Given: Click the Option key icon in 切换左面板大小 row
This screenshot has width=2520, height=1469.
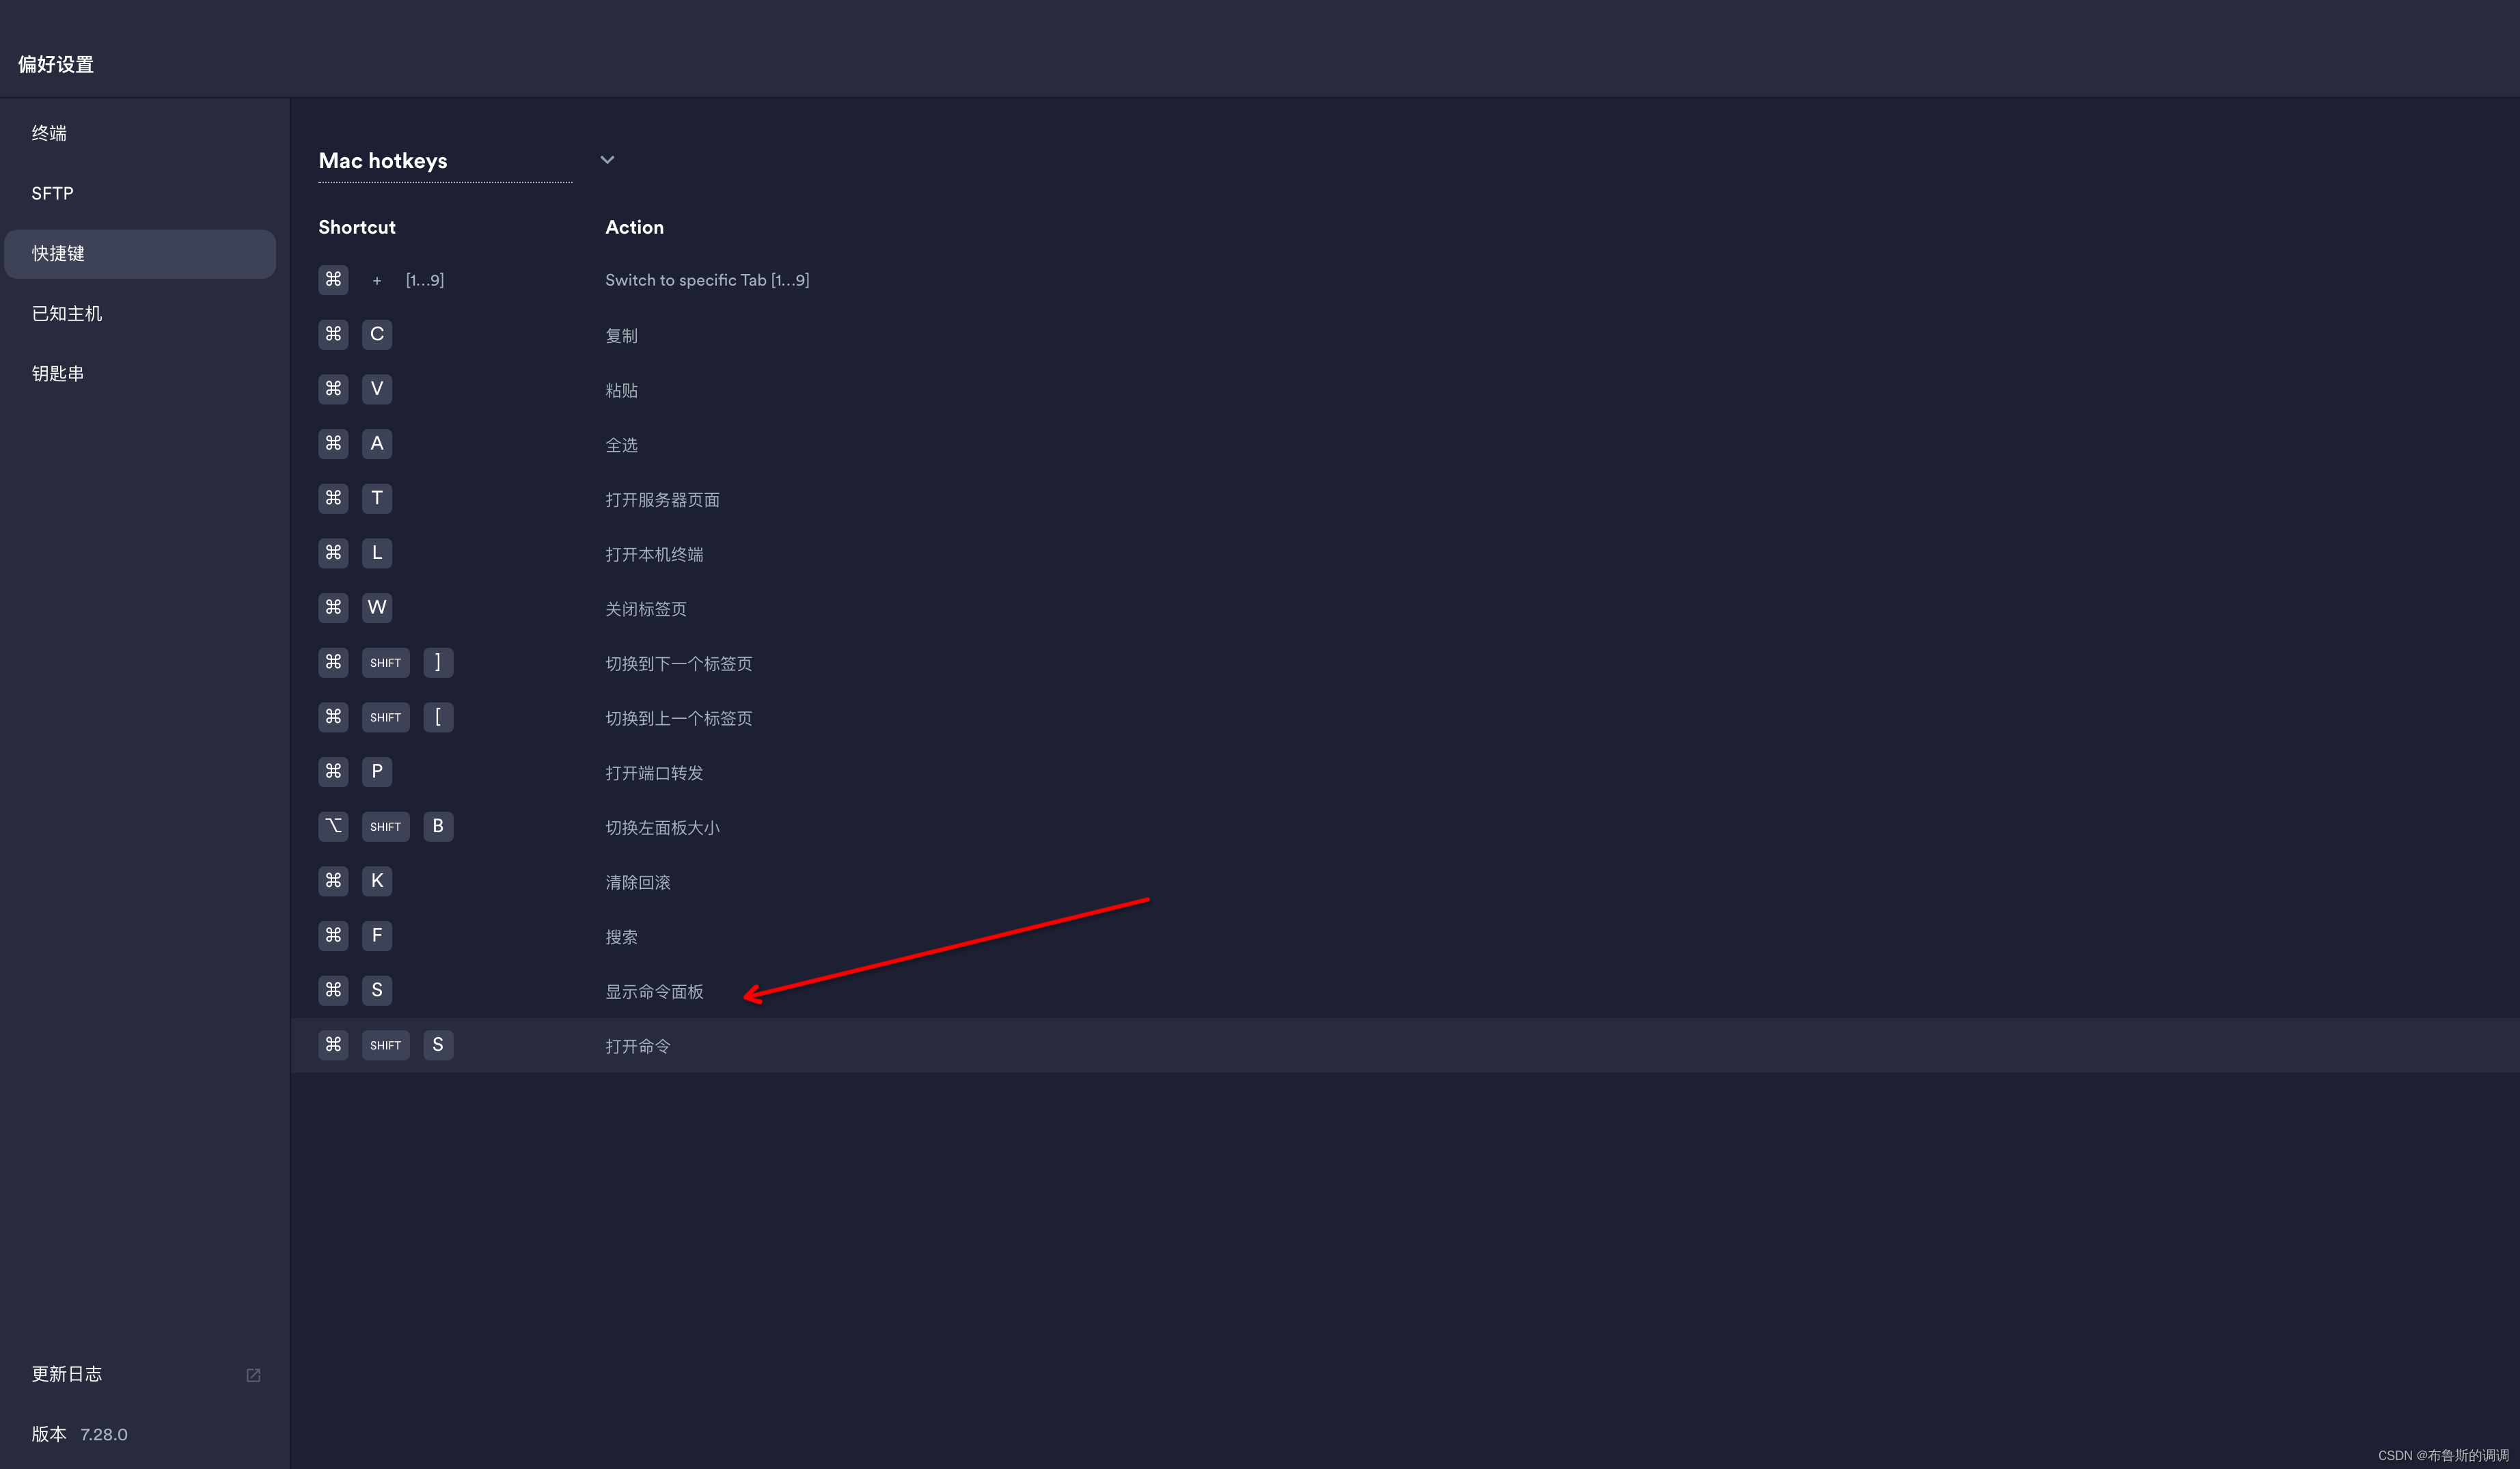Looking at the screenshot, I should click(x=333, y=826).
